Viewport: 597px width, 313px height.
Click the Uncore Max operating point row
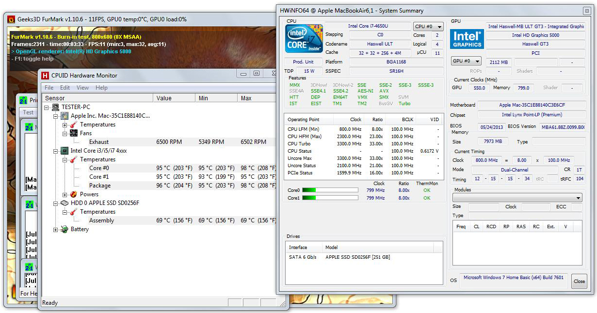364,158
